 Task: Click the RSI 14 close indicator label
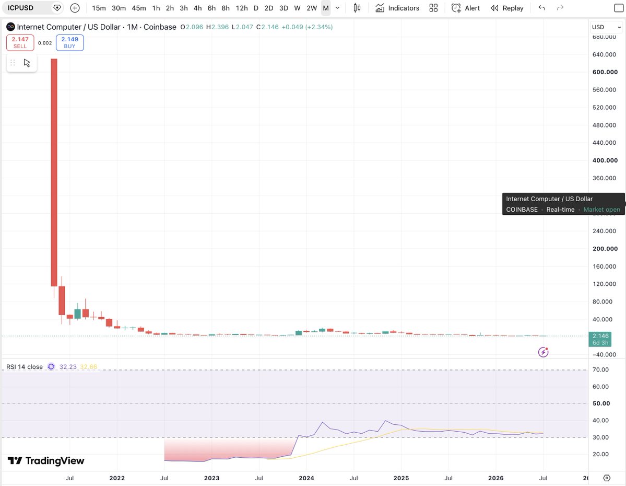click(x=25, y=366)
